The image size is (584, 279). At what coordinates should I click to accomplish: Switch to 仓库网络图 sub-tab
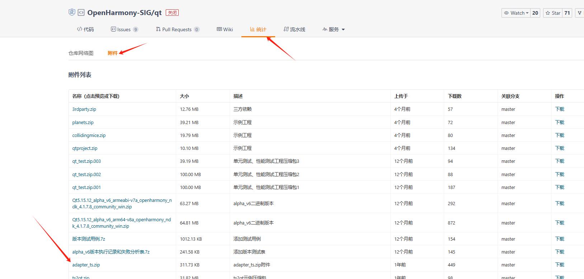point(81,53)
